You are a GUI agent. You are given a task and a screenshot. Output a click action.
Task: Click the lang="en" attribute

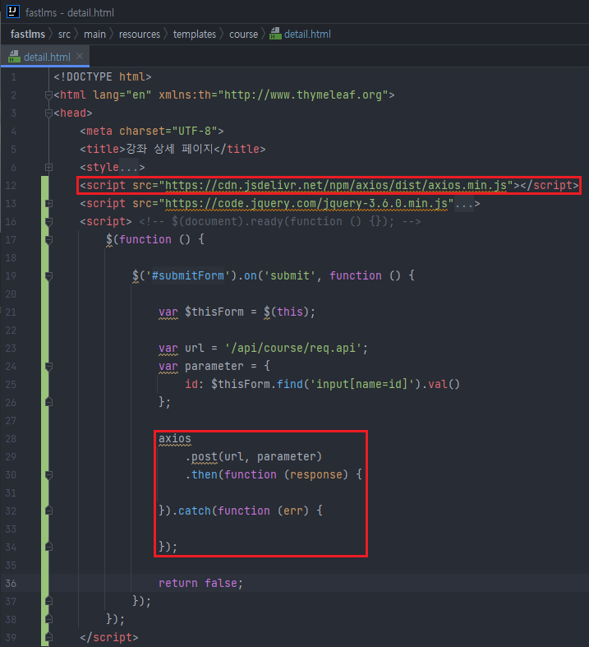coord(122,95)
